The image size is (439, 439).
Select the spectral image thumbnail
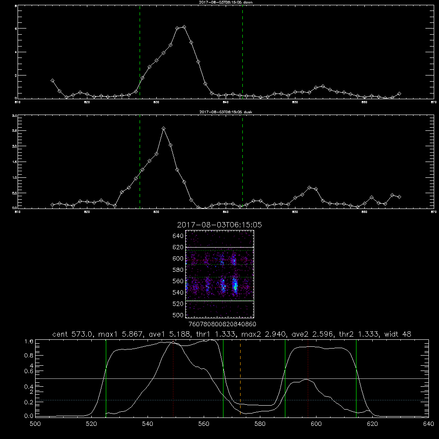(x=219, y=274)
